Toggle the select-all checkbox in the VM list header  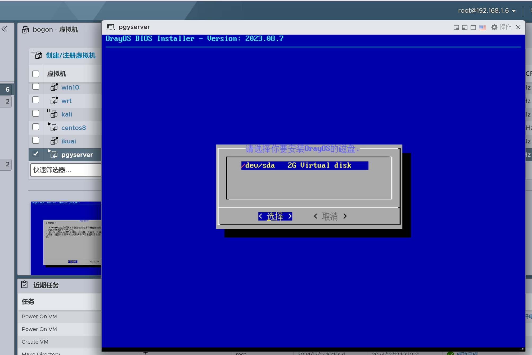36,74
